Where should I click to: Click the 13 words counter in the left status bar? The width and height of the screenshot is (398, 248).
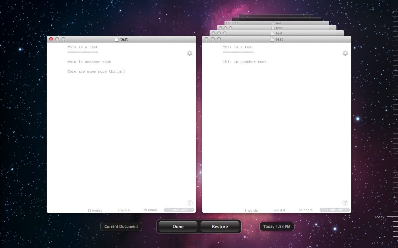[95, 210]
